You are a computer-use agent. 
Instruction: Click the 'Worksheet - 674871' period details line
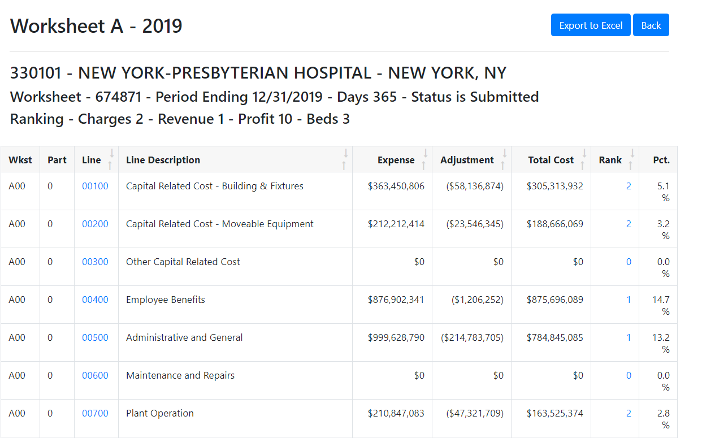coord(274,97)
